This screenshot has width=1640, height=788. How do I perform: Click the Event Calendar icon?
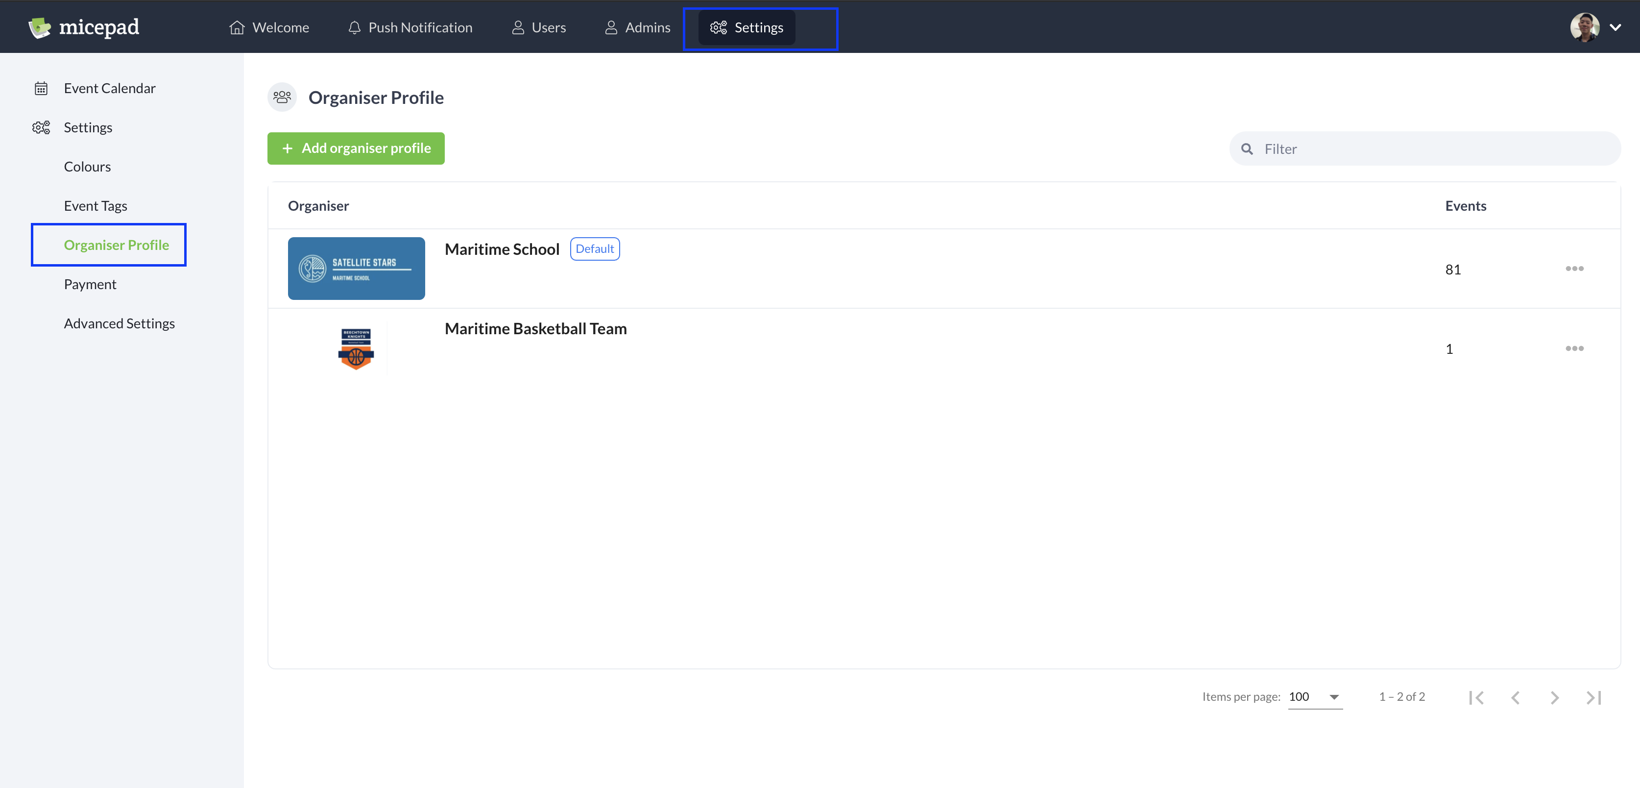(x=41, y=89)
